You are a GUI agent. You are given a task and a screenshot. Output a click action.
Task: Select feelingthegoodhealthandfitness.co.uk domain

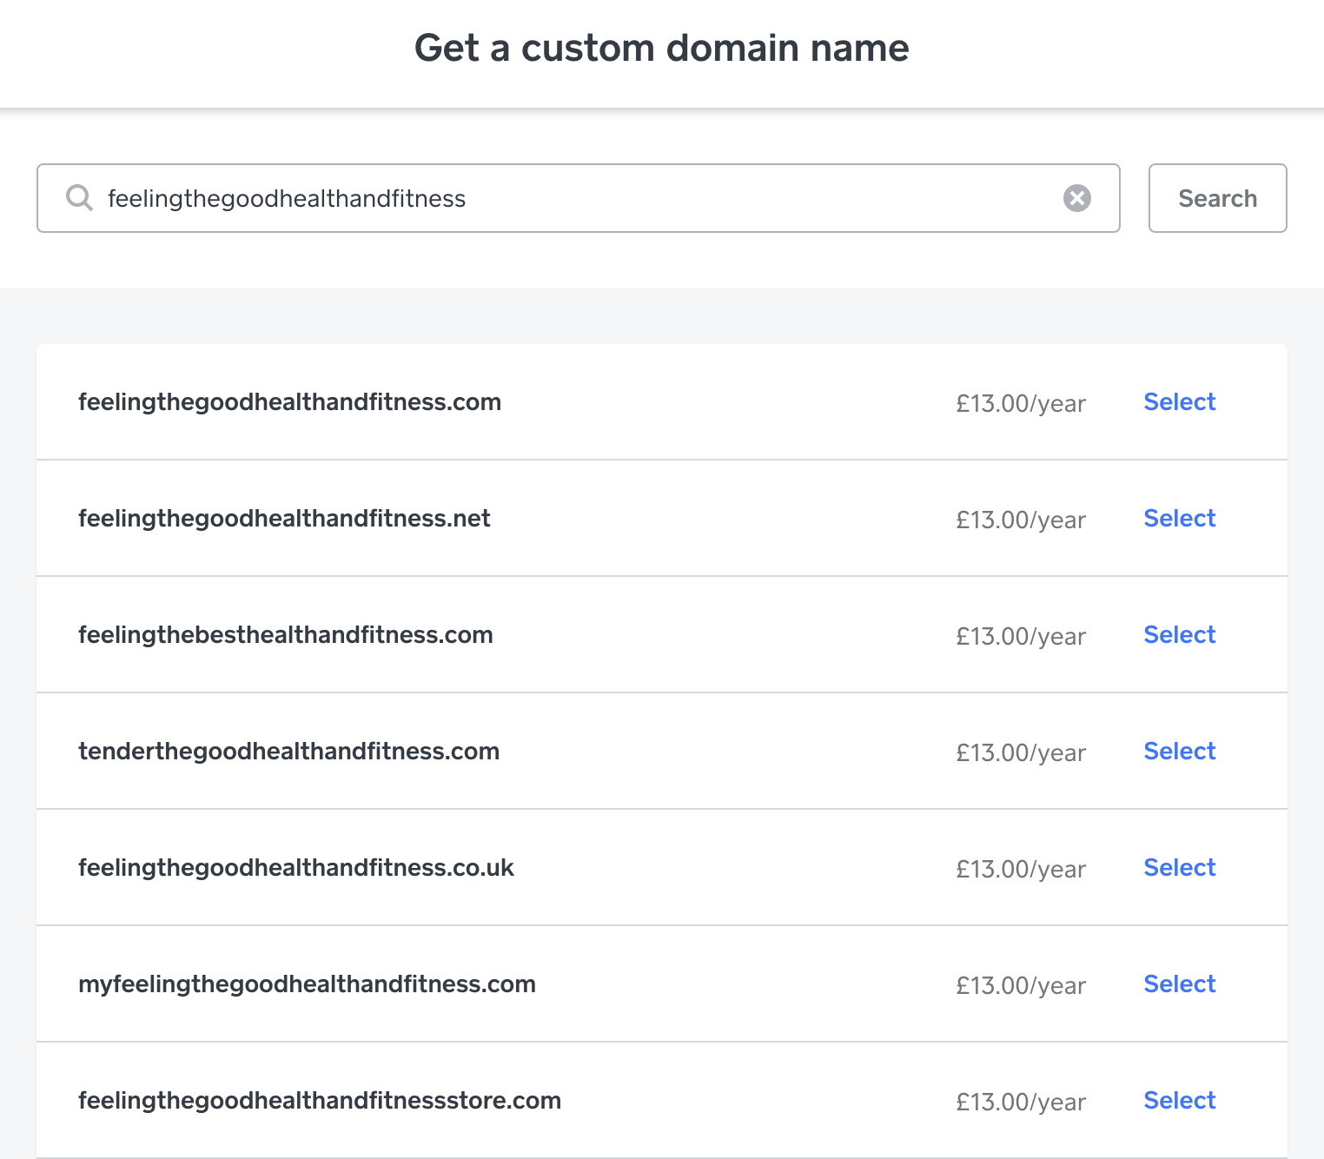(x=1179, y=868)
